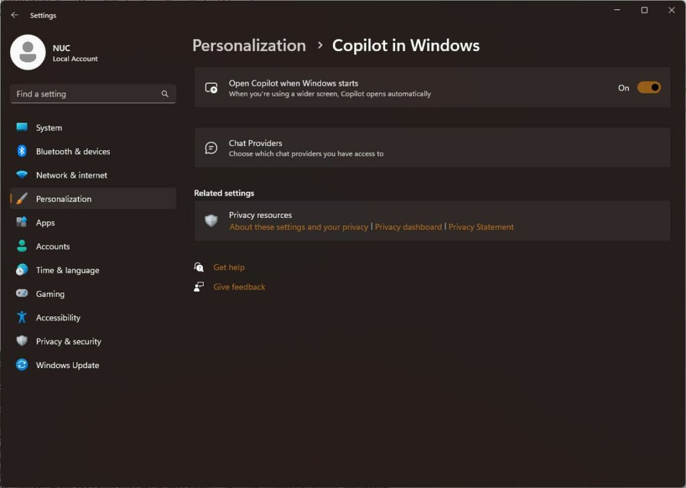Click the Privacy & security shield icon
This screenshot has width=686, height=488.
click(22, 341)
